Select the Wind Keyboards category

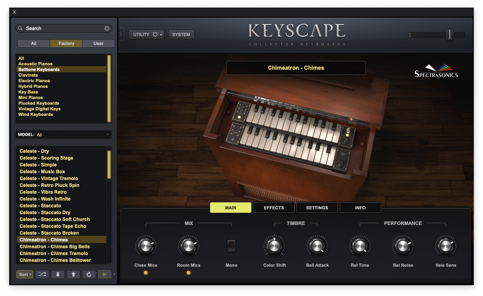(x=61, y=114)
